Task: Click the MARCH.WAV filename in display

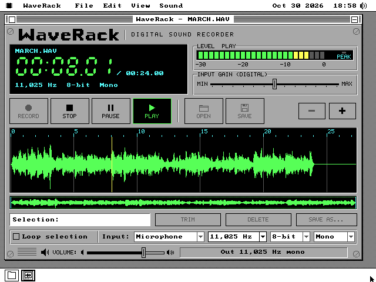Action: (x=36, y=51)
